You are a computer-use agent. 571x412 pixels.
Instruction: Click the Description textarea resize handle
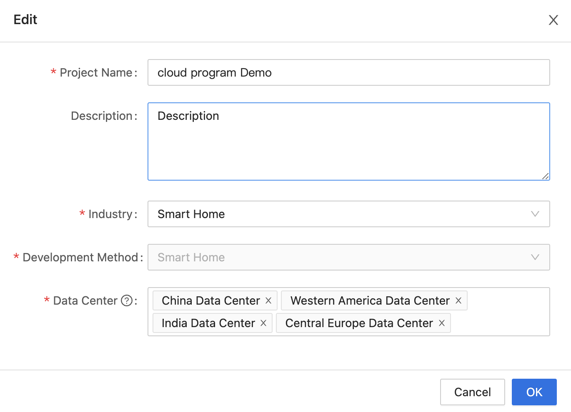(x=546, y=176)
